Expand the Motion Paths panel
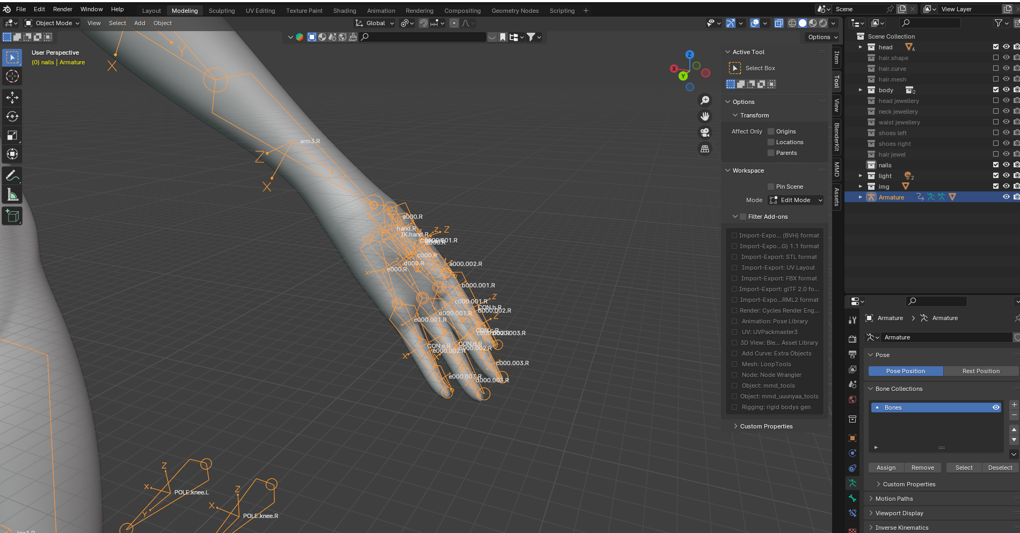This screenshot has height=533, width=1020. [894, 499]
